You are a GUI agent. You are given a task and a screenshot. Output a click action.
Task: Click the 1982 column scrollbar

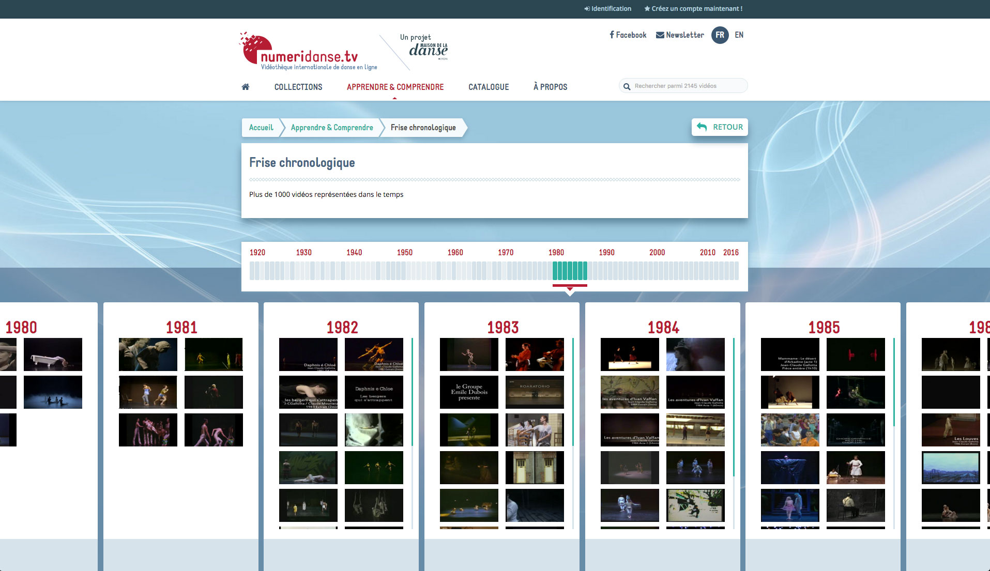pyautogui.click(x=412, y=392)
